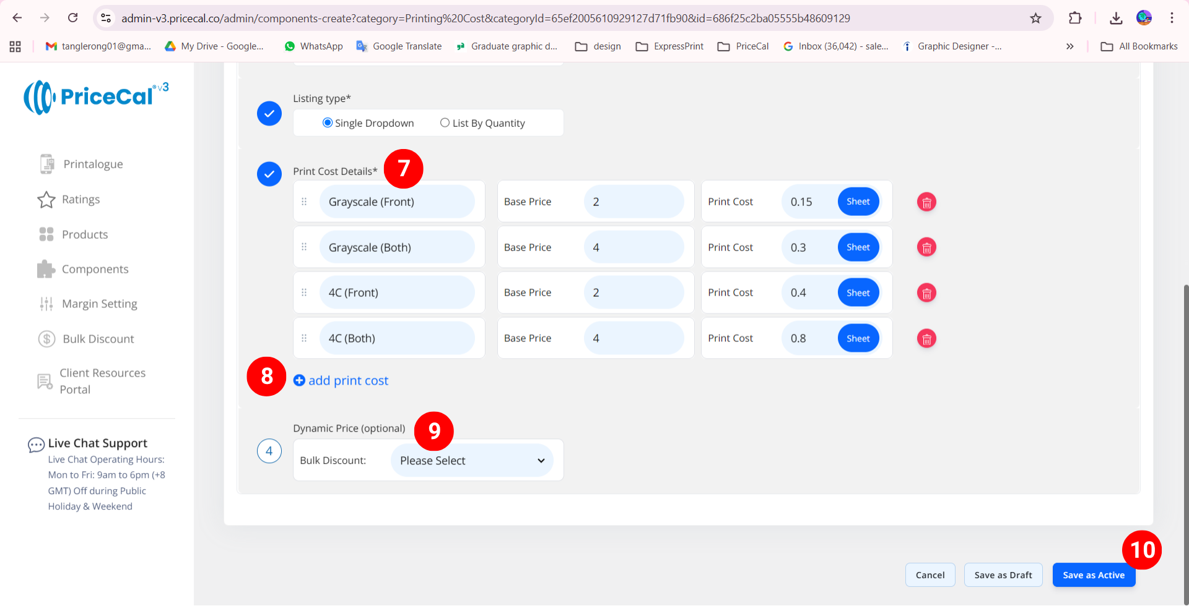Open Components in the sidebar

tap(95, 269)
